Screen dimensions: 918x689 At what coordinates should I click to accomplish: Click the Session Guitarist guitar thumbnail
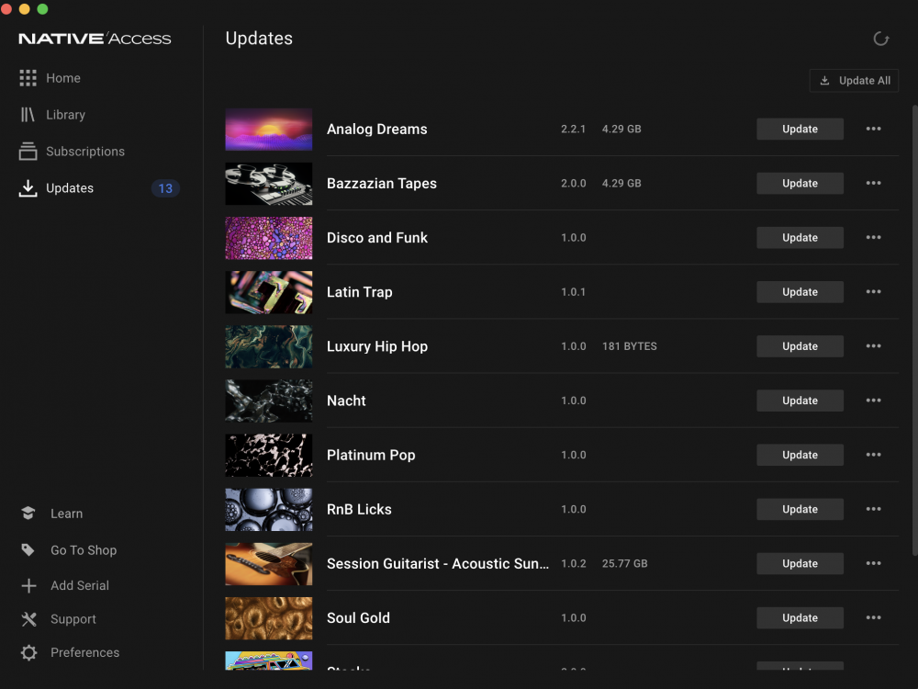(269, 564)
